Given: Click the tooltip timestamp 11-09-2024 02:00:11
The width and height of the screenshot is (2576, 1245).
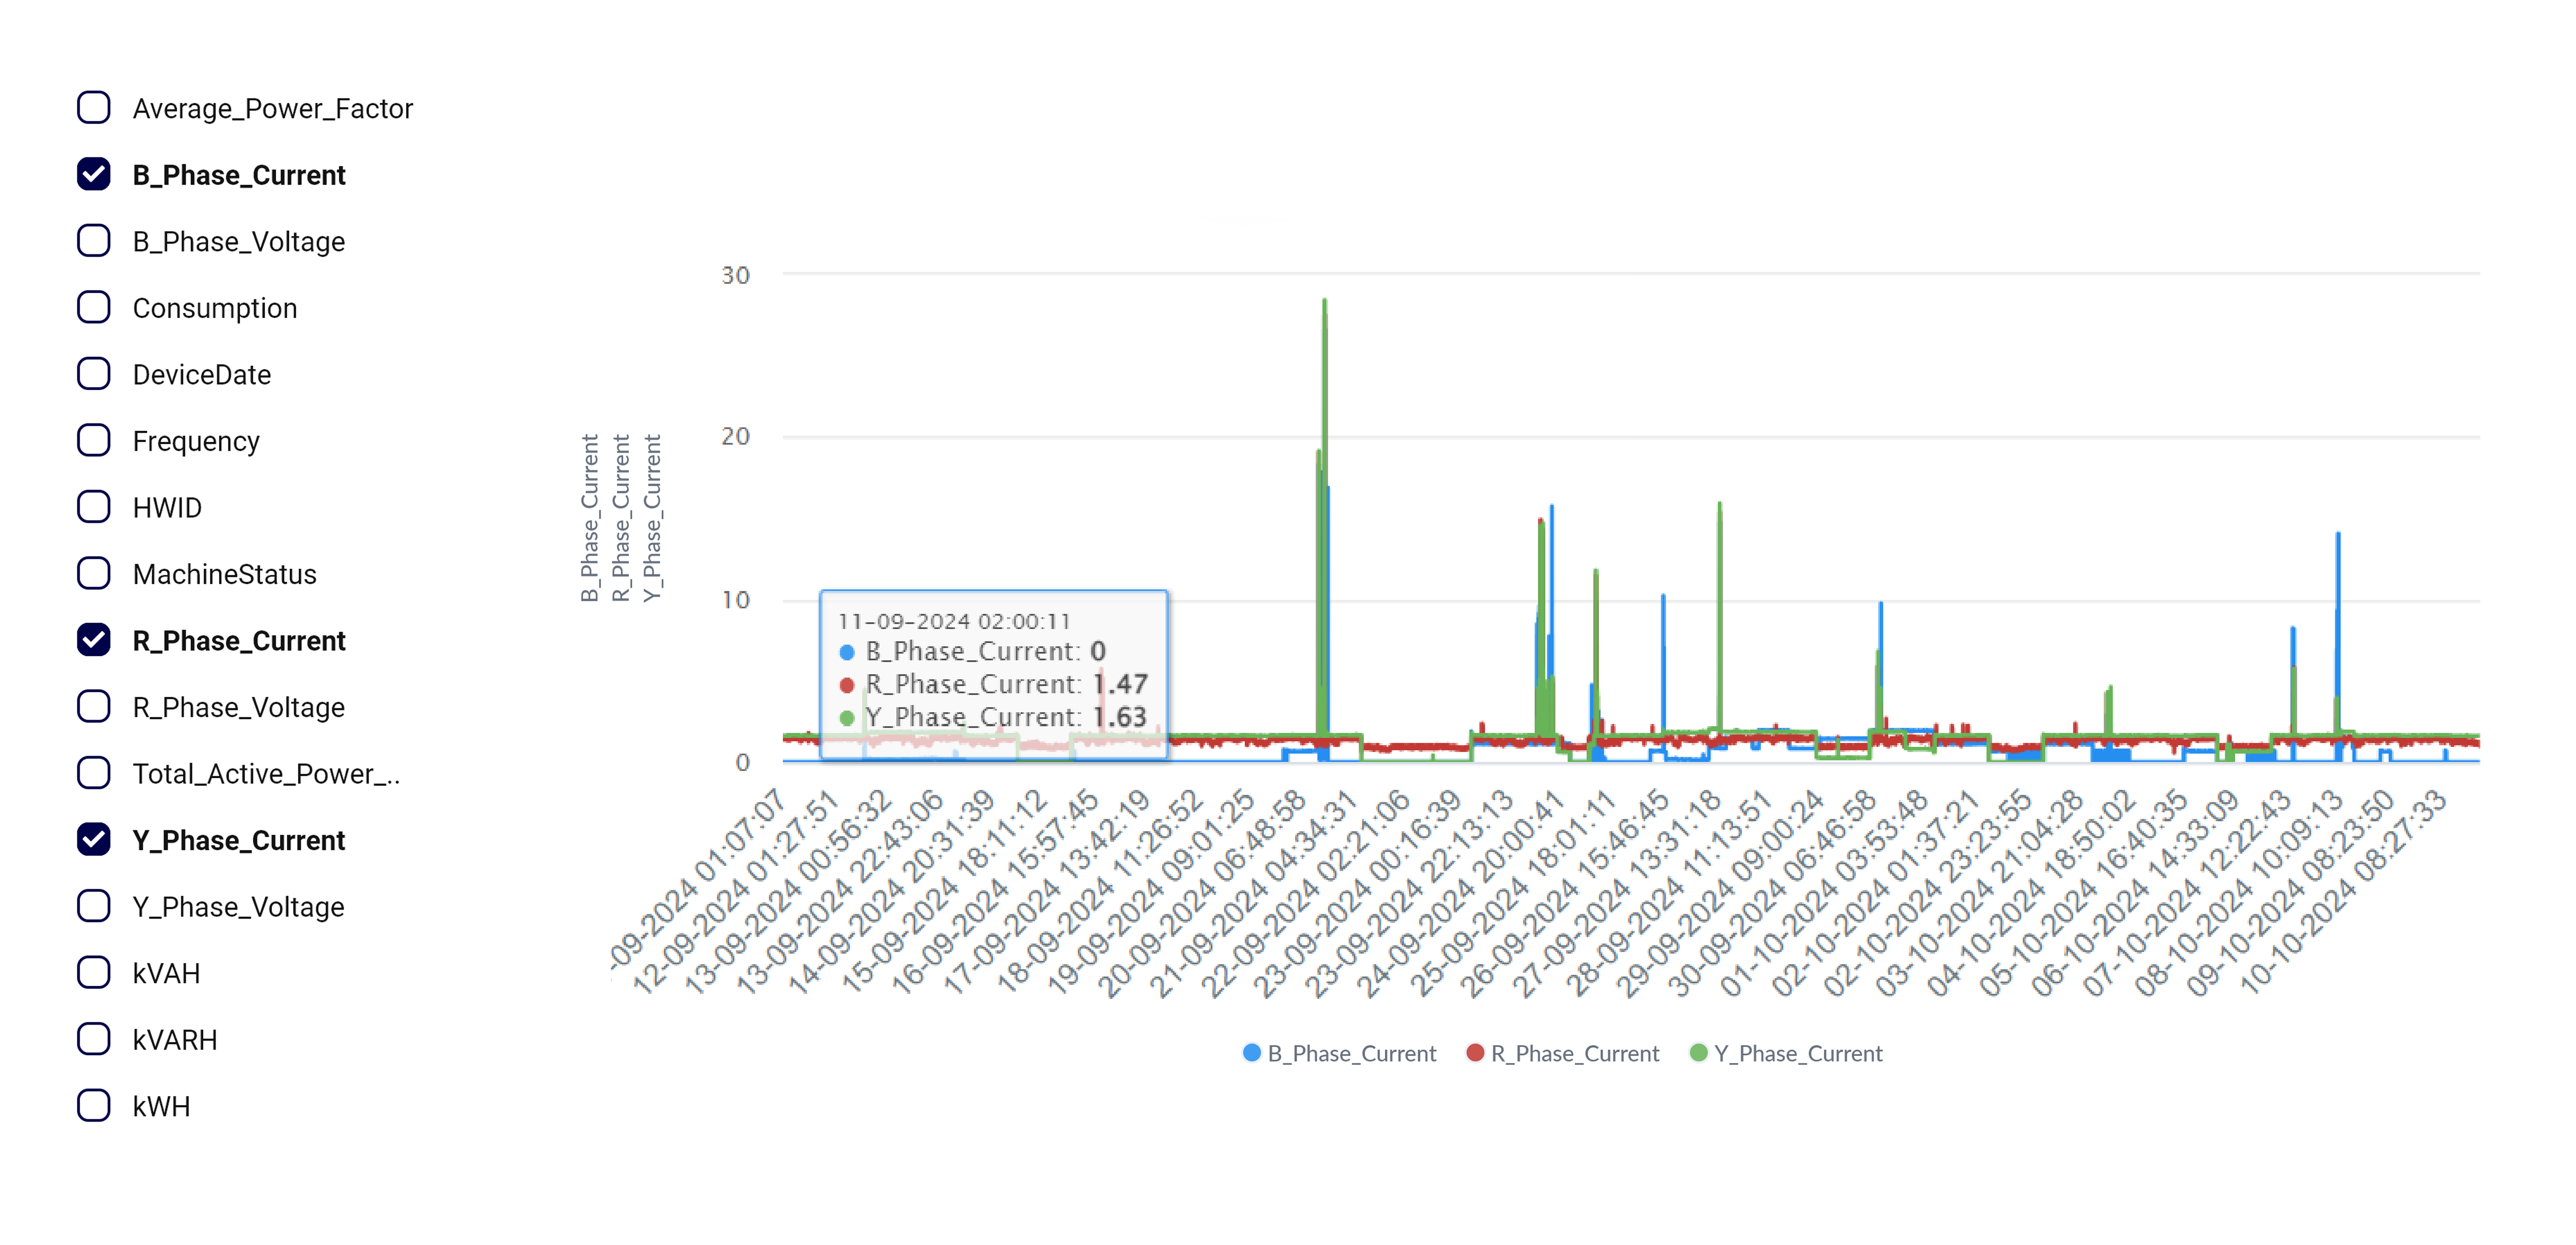Looking at the screenshot, I should click(x=954, y=621).
